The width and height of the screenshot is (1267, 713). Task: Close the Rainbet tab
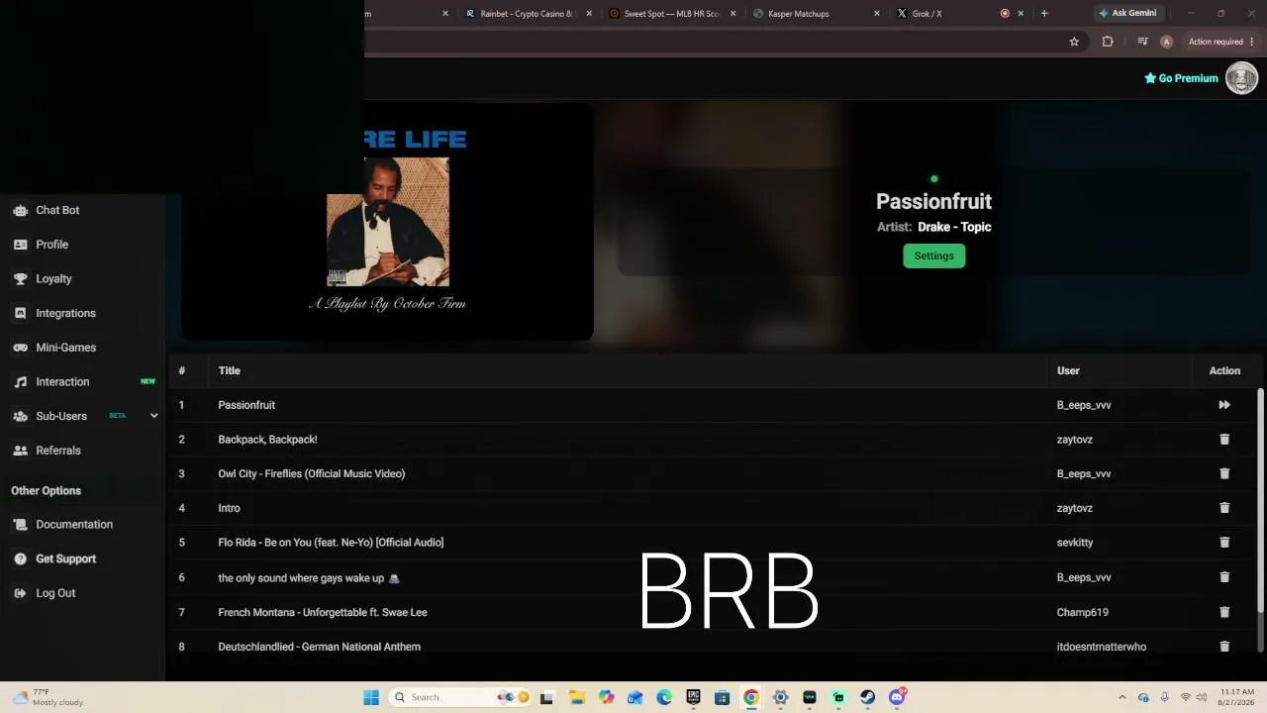589,14
